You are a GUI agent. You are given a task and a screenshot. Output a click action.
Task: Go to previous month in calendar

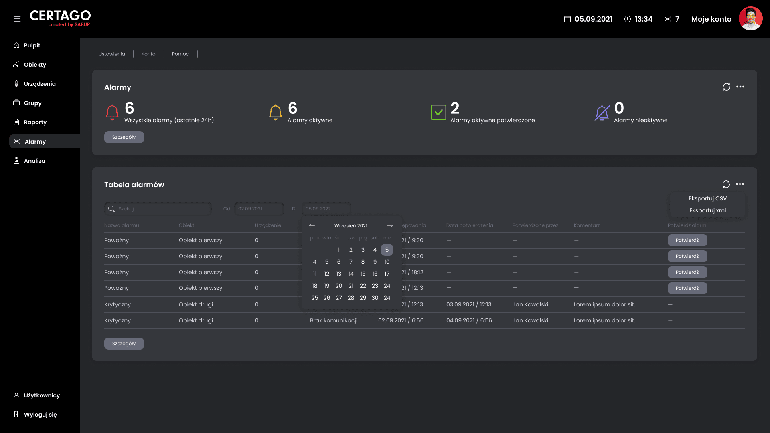(312, 226)
